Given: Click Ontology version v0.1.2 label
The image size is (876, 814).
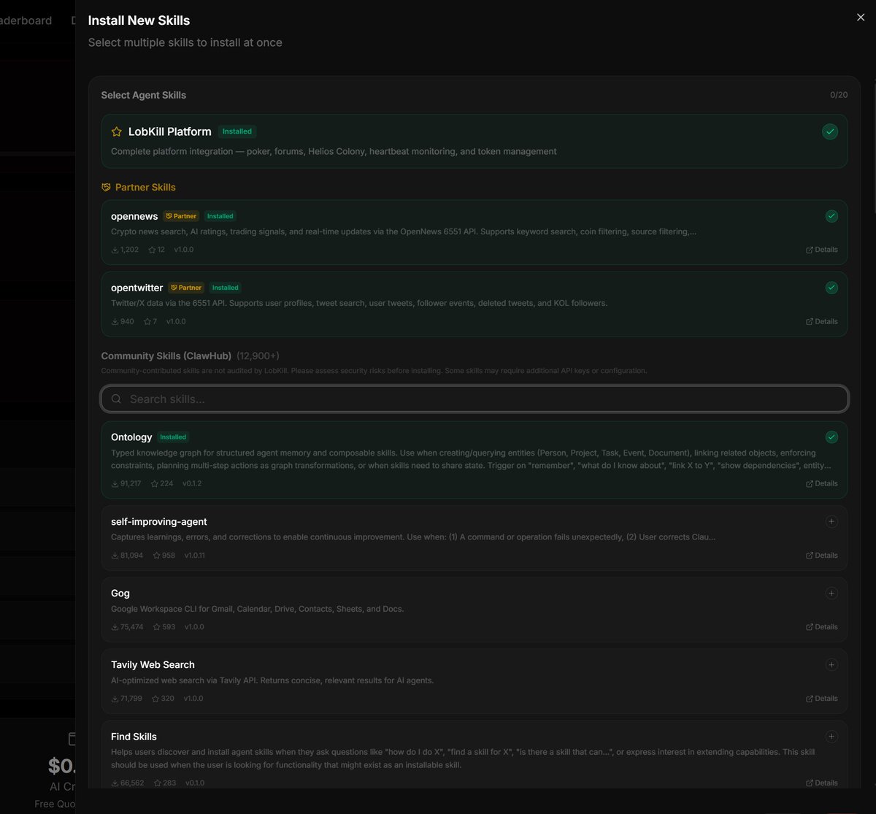Looking at the screenshot, I should pyautogui.click(x=192, y=484).
